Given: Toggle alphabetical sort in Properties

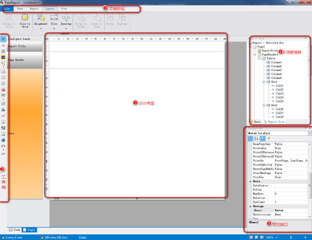Looking at the screenshot, I should pos(256,138).
